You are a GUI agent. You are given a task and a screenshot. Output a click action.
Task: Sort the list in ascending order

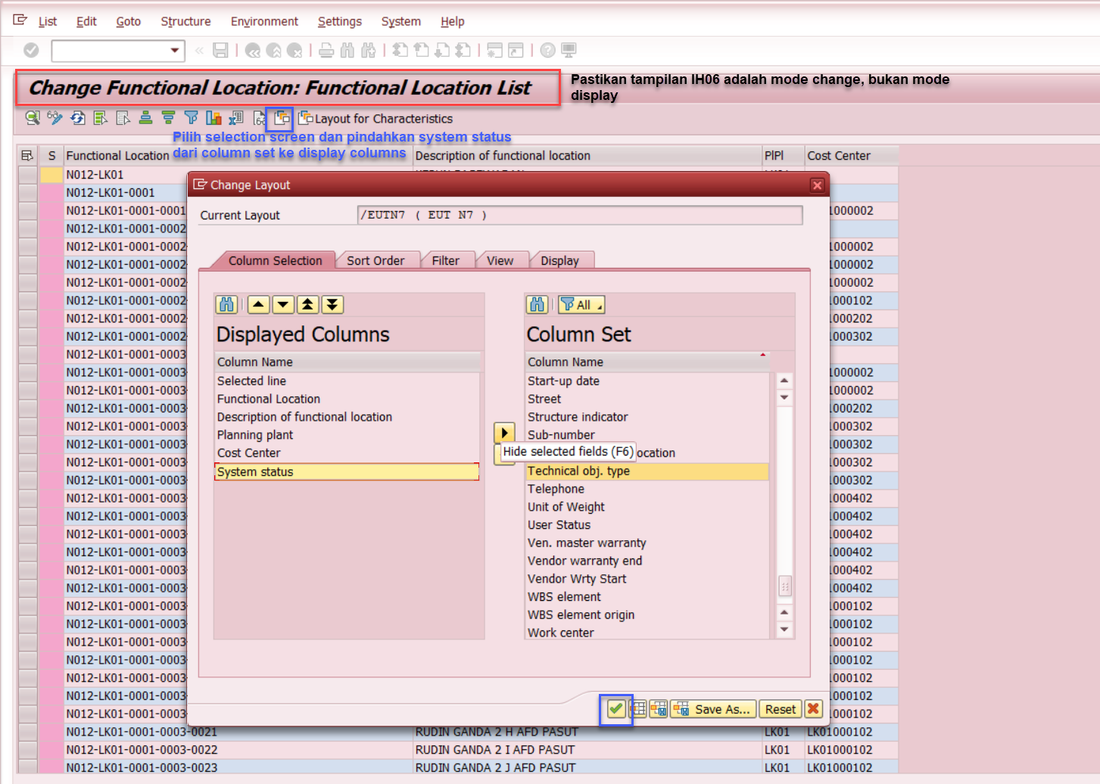(145, 118)
